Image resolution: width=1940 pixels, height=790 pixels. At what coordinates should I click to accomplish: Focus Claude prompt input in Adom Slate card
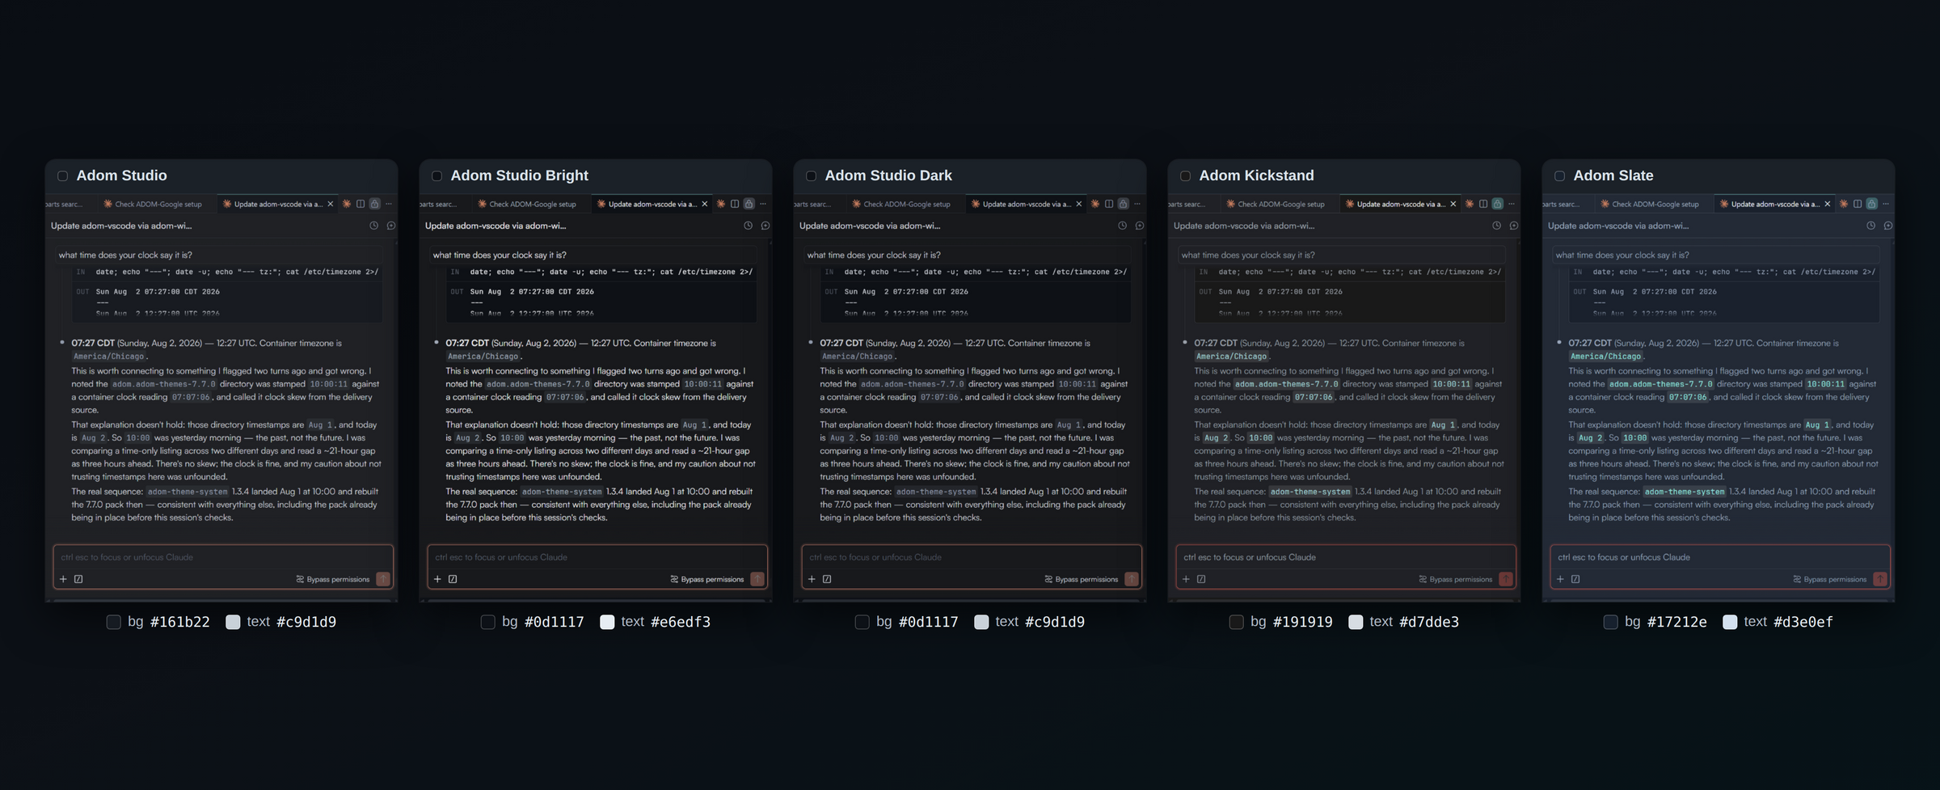coord(1720,557)
